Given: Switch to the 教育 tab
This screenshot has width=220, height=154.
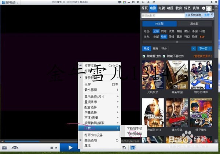Looking at the screenshot, I should (179, 8).
